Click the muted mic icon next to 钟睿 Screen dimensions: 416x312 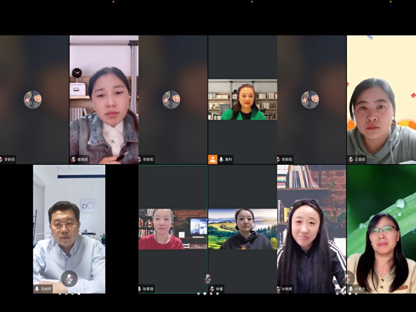(212, 289)
